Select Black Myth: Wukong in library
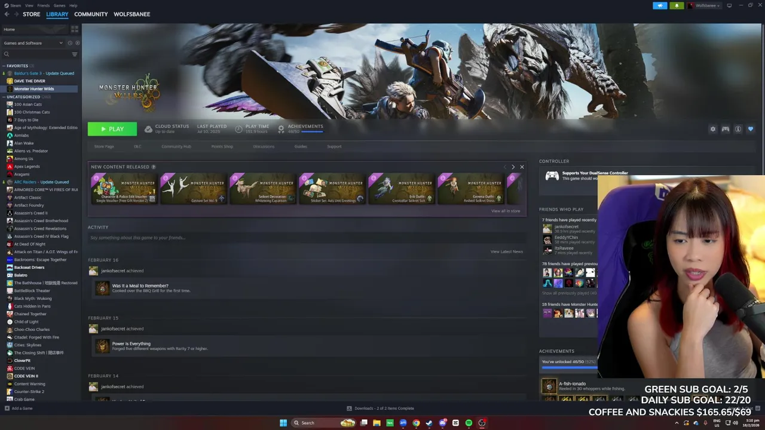 point(33,299)
